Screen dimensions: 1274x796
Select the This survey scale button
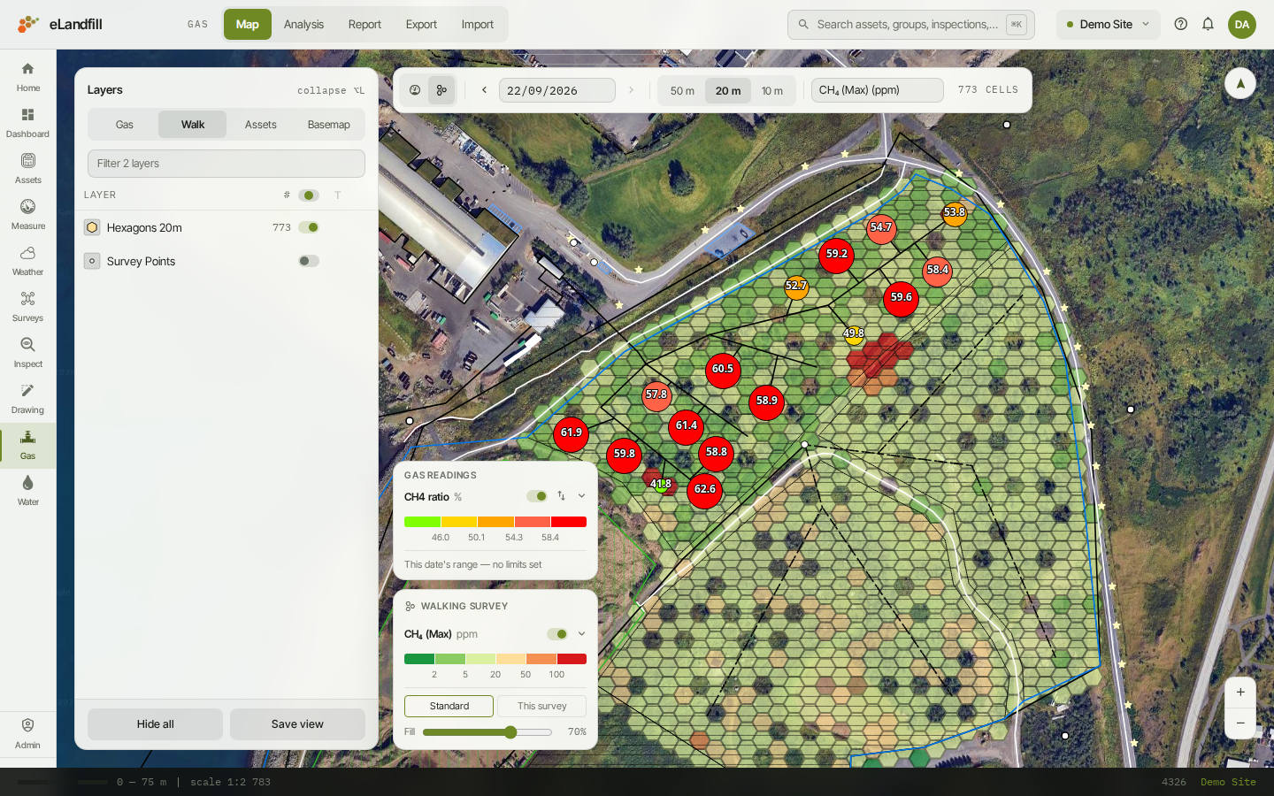pyautogui.click(x=541, y=706)
